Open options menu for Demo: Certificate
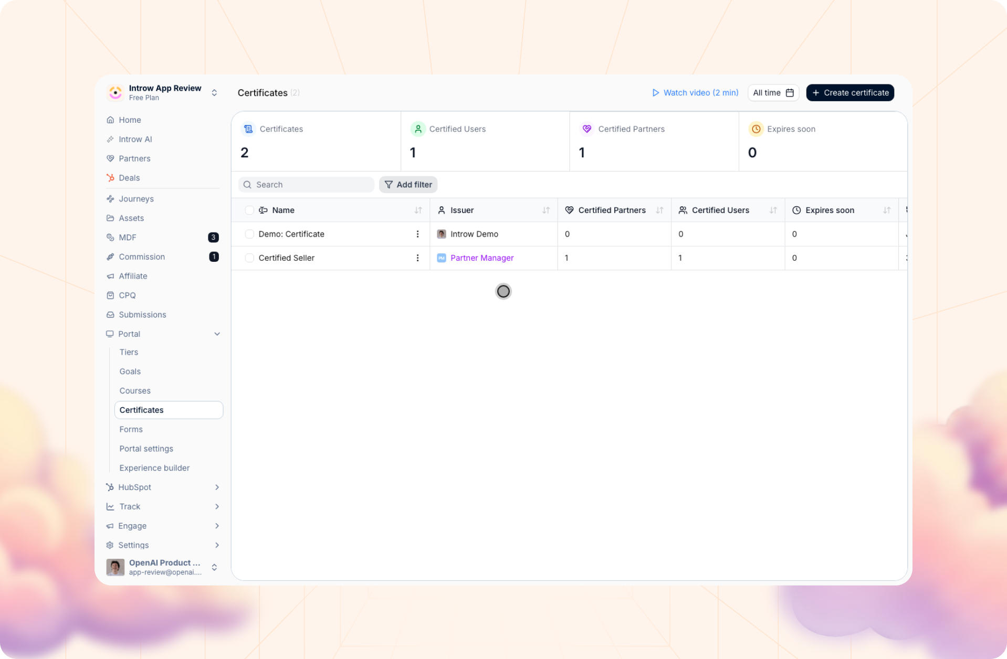Image resolution: width=1007 pixels, height=659 pixels. tap(417, 234)
